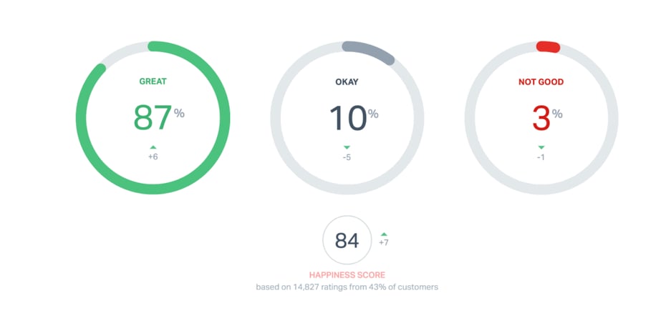Click the red 3 percentage value
The height and width of the screenshot is (313, 671).
[x=541, y=118]
